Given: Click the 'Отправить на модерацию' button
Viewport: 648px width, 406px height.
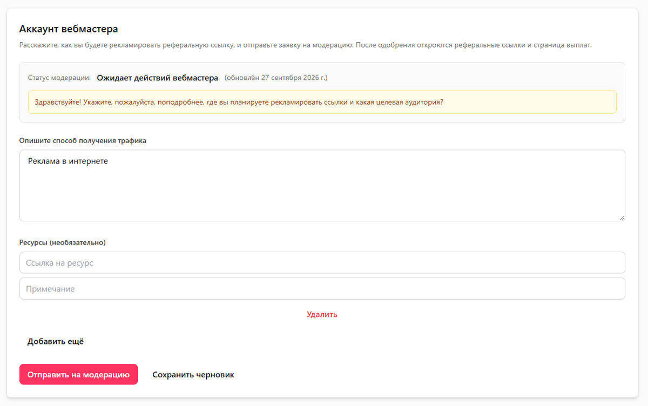Looking at the screenshot, I should [78, 375].
